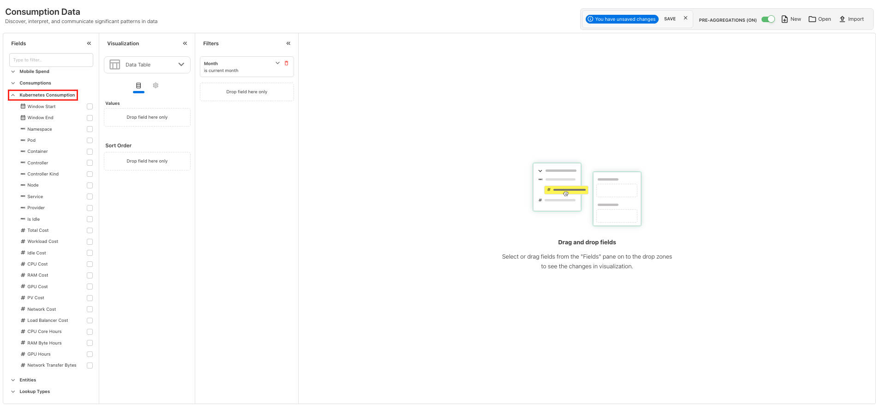Save the unsaved changes
The image size is (876, 405).
[x=670, y=19]
